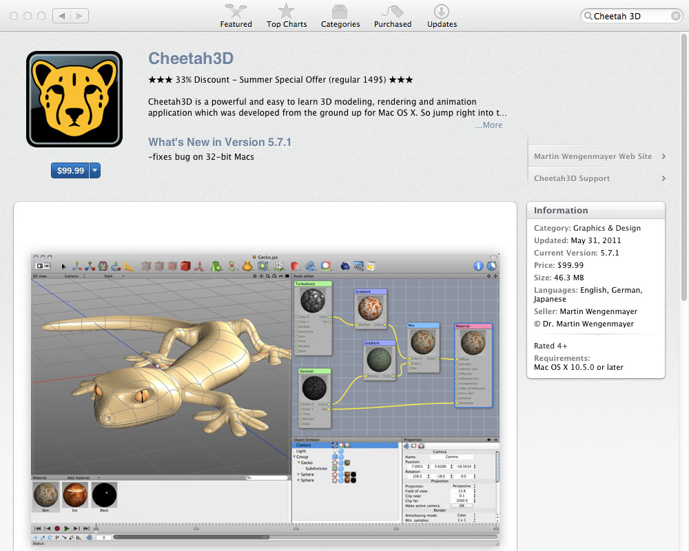The image size is (689, 551).
Task: Show the Purchased tab
Action: click(x=393, y=17)
